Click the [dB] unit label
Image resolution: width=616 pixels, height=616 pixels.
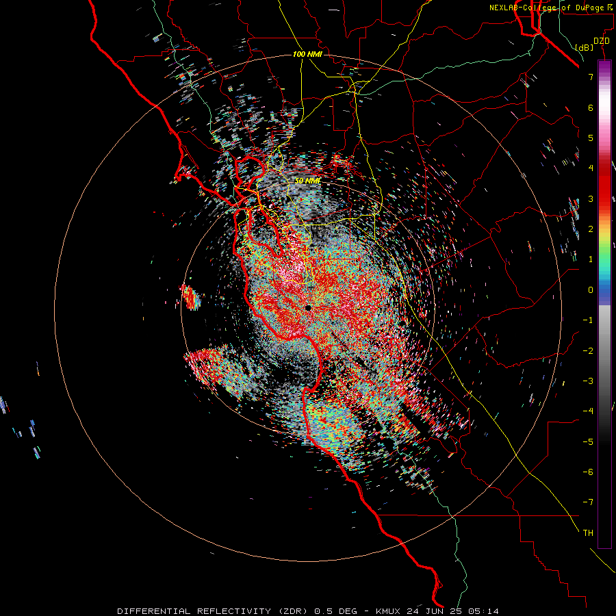pyautogui.click(x=584, y=47)
